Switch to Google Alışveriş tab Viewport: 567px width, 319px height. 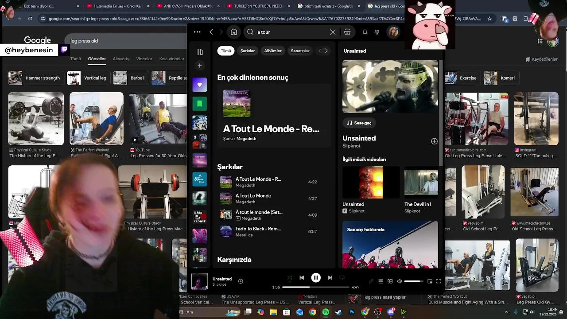click(x=121, y=58)
